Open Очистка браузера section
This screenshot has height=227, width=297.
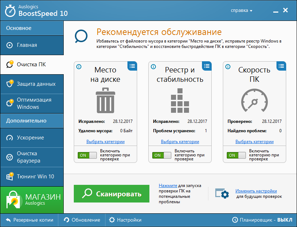[32, 157]
